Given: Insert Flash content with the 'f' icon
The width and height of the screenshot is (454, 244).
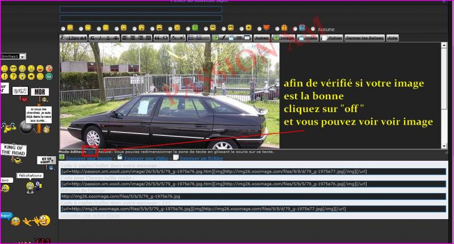Looking at the screenshot, I should coord(224,38).
